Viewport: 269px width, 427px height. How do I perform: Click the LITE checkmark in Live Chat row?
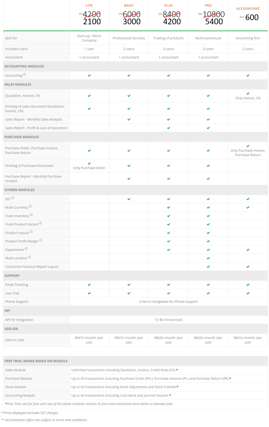(x=89, y=293)
